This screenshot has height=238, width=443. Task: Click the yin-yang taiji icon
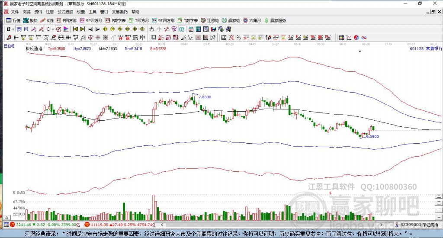[356, 38]
